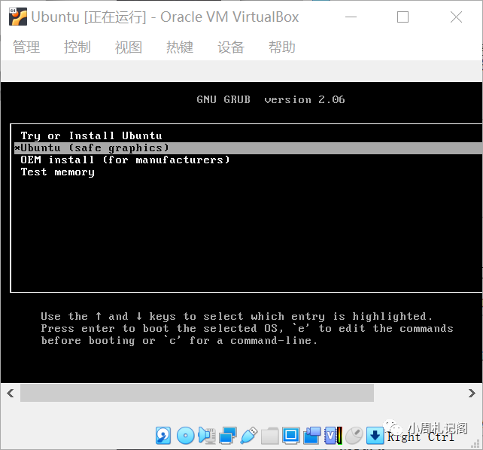This screenshot has height=450, width=483.
Task: Open the audio status indicator icon
Action: 207,436
